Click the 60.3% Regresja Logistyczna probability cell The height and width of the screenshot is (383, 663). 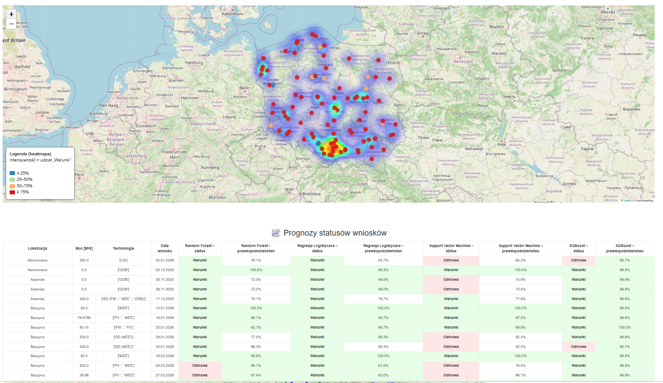(x=383, y=347)
